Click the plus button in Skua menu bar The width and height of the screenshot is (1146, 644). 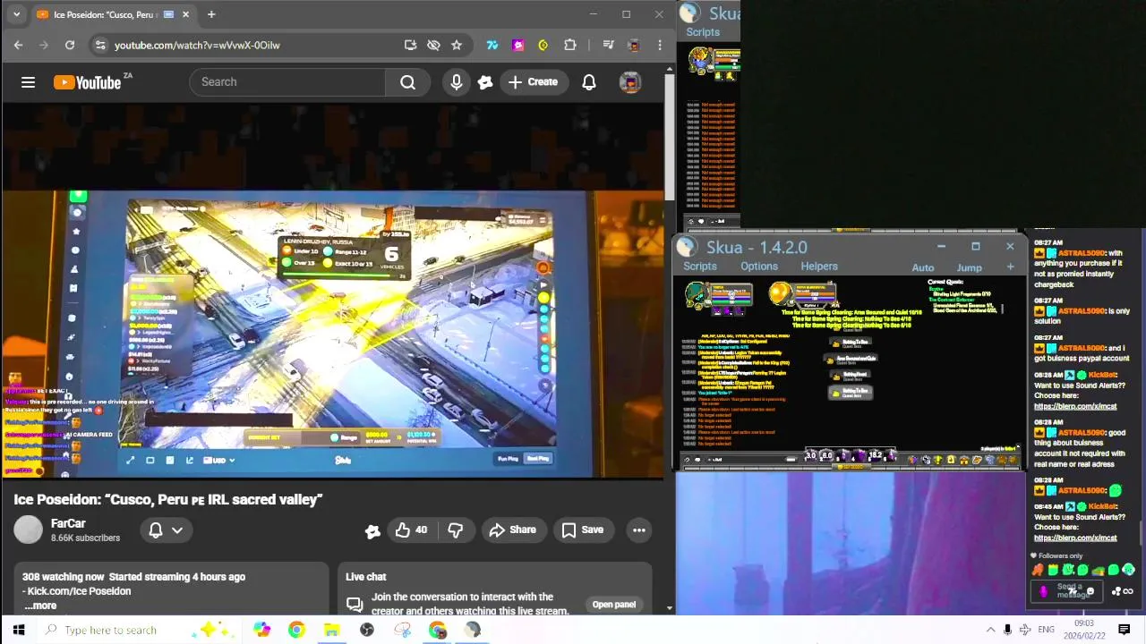click(1010, 267)
